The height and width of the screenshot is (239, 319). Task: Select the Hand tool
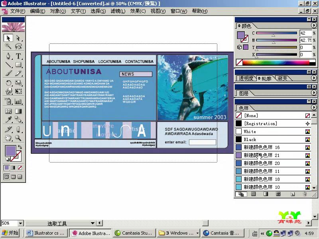pyautogui.click(x=8, y=138)
